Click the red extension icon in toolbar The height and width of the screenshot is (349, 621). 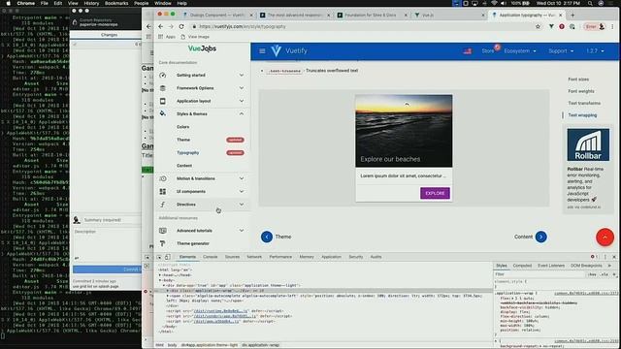pos(562,26)
